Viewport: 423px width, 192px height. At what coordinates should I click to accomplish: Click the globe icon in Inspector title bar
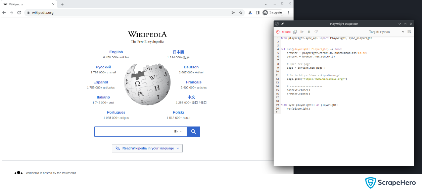tap(277, 24)
